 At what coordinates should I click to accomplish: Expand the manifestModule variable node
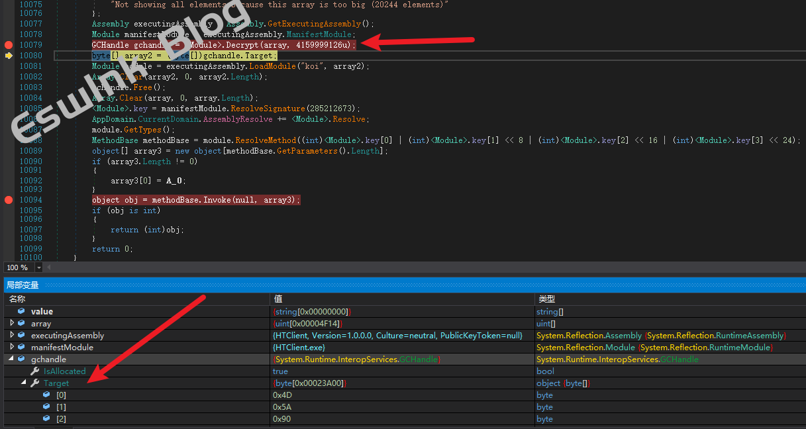coord(12,348)
